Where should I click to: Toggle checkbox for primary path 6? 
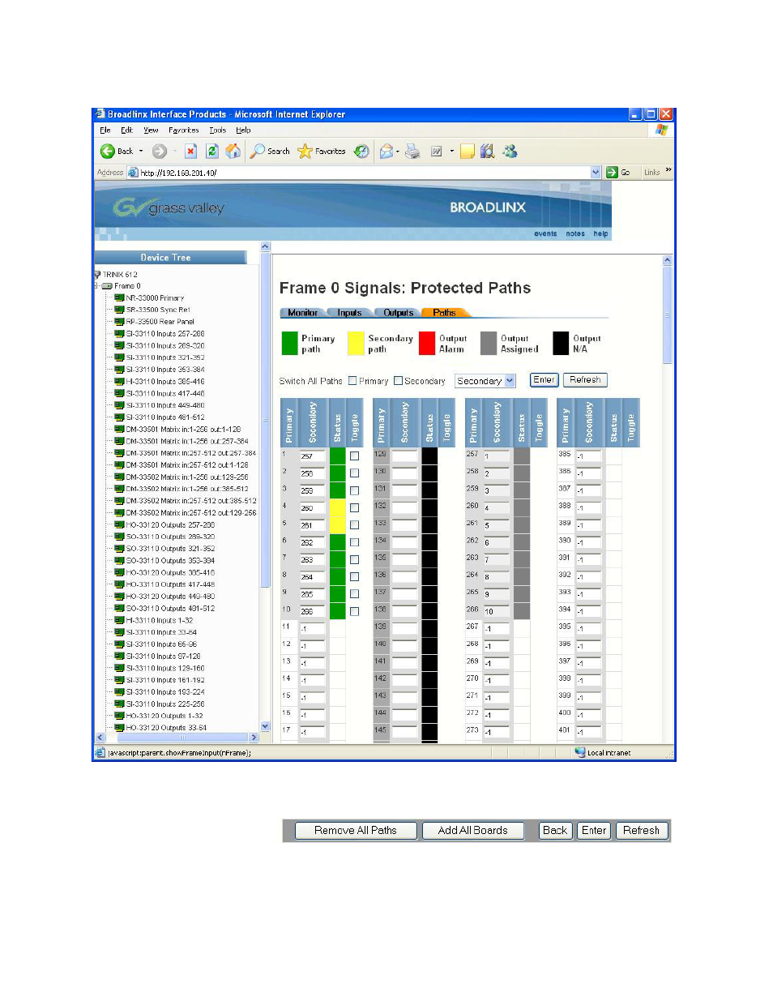point(354,542)
